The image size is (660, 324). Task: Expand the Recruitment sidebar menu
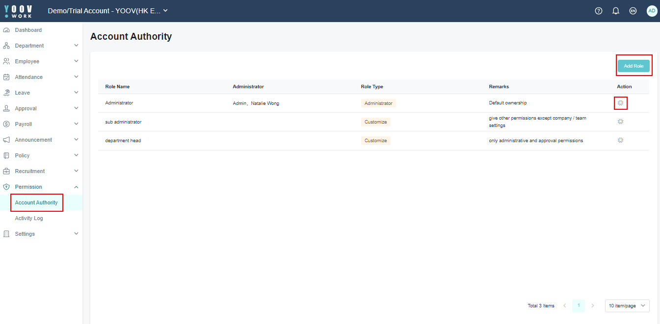pyautogui.click(x=41, y=171)
